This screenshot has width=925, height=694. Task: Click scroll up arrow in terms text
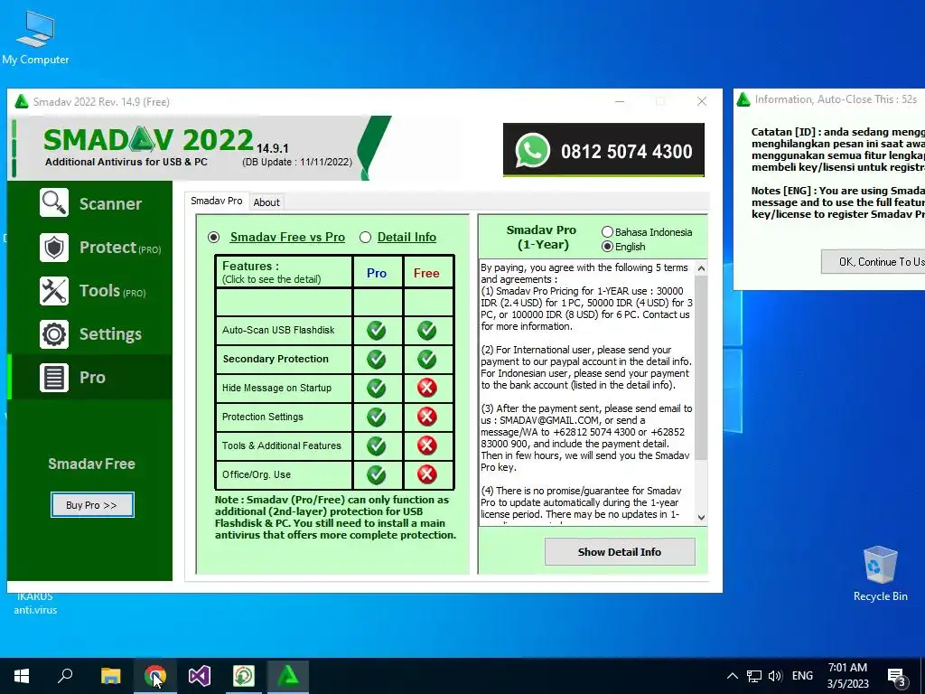click(x=701, y=268)
